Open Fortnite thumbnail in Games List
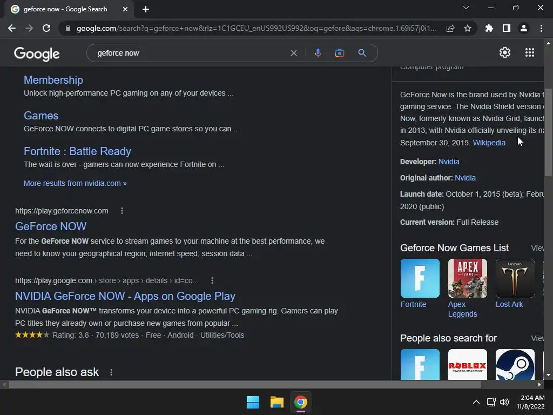 420,278
